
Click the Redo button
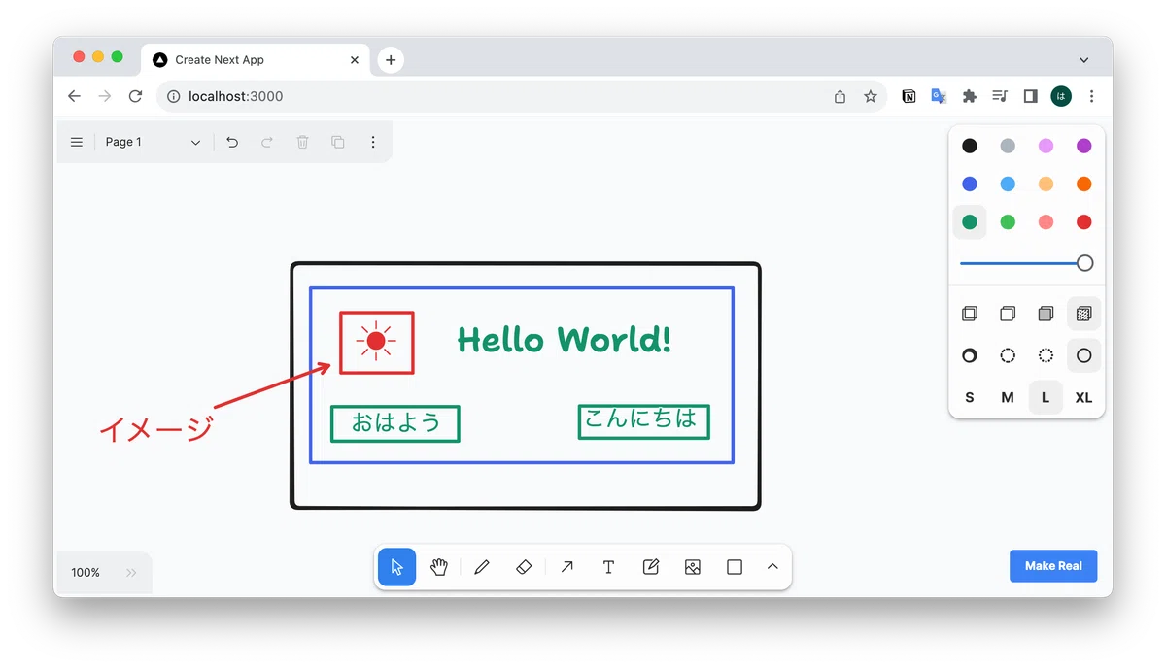coord(267,142)
